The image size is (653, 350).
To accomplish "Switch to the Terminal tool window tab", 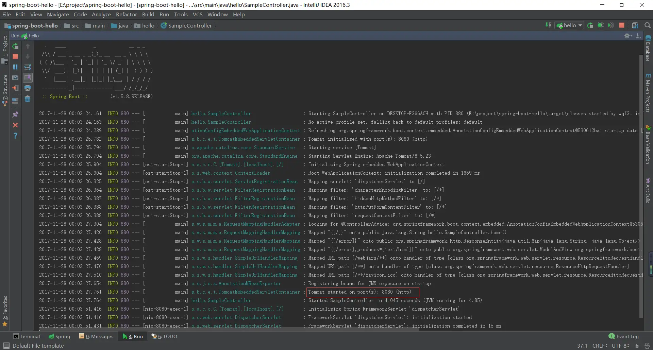I will [x=27, y=336].
